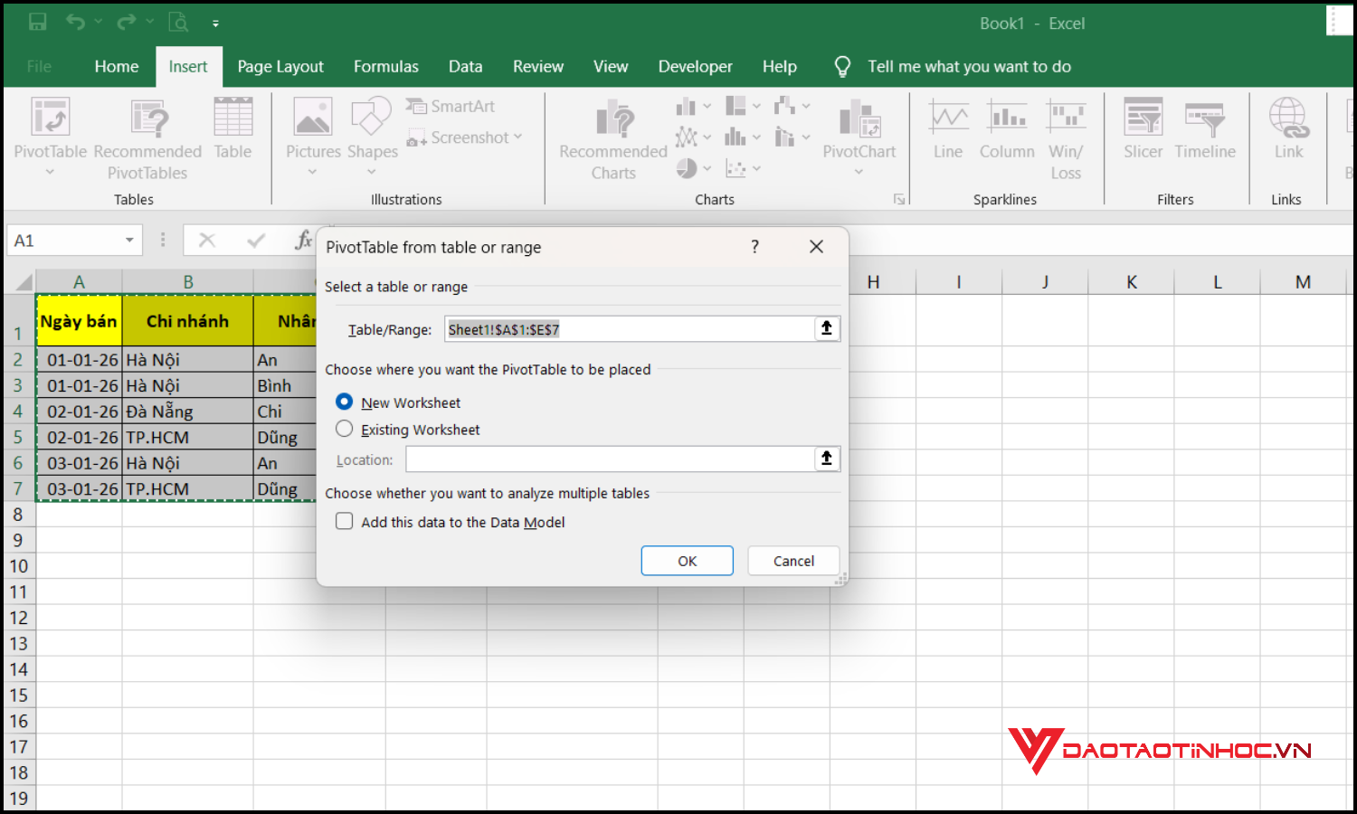Open the Developer tab
Image resolution: width=1357 pixels, height=814 pixels.
[695, 66]
